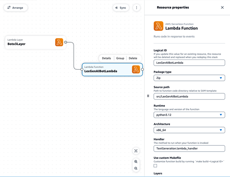
Task: Click the Arrange button's layout icon
Action: (9, 7)
